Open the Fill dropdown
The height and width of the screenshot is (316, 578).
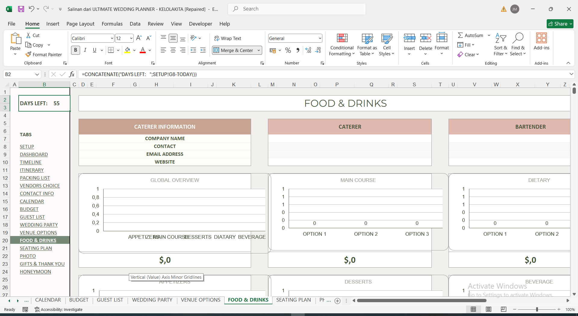click(x=466, y=45)
